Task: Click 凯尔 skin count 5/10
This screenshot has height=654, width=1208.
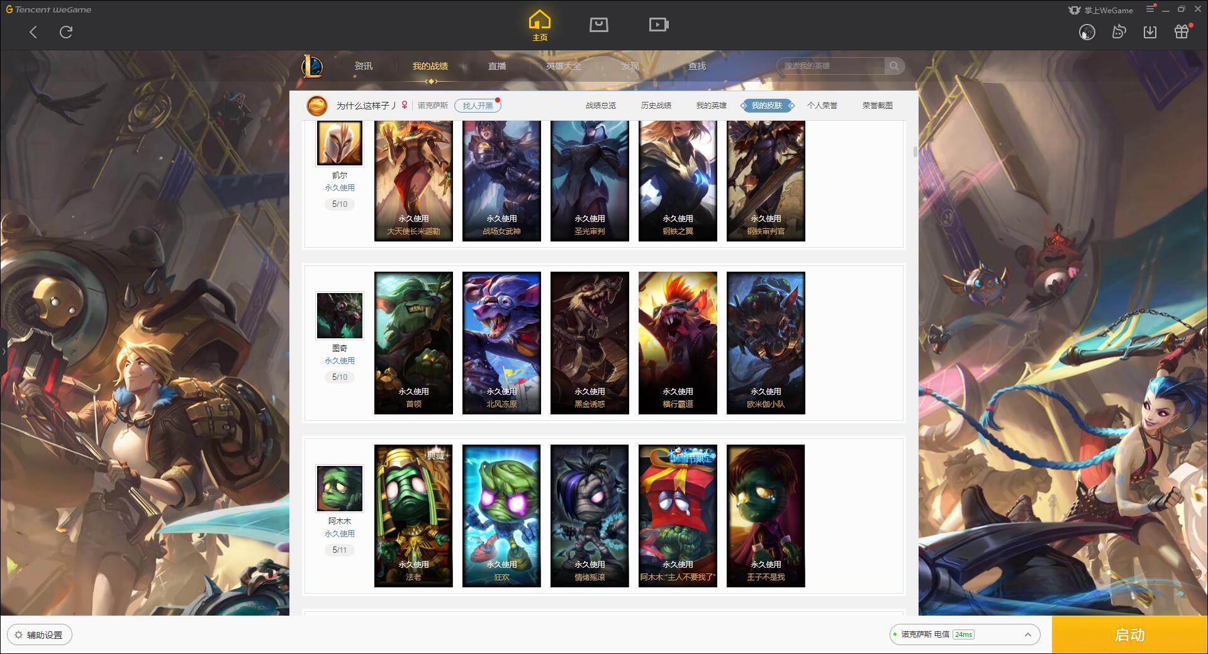Action: point(340,204)
